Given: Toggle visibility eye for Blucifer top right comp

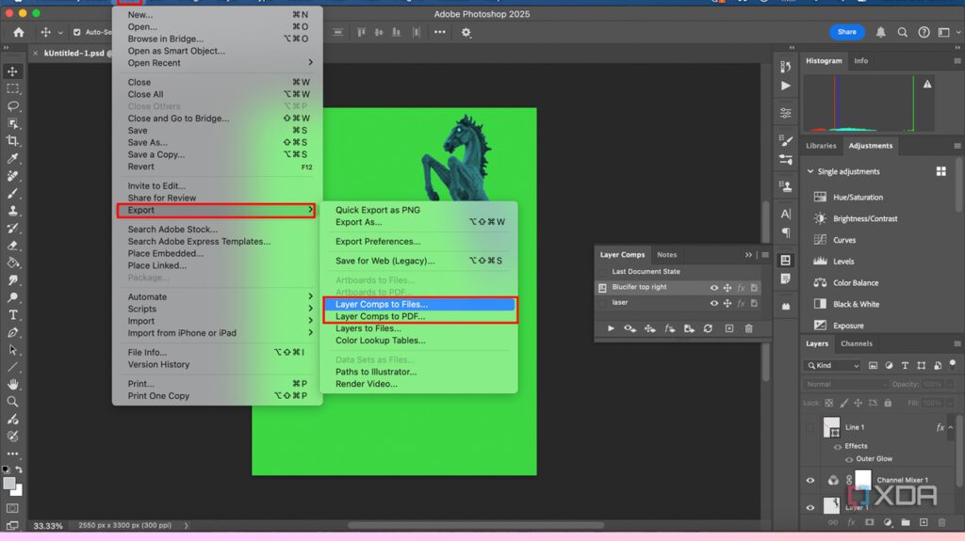Looking at the screenshot, I should coord(714,288).
